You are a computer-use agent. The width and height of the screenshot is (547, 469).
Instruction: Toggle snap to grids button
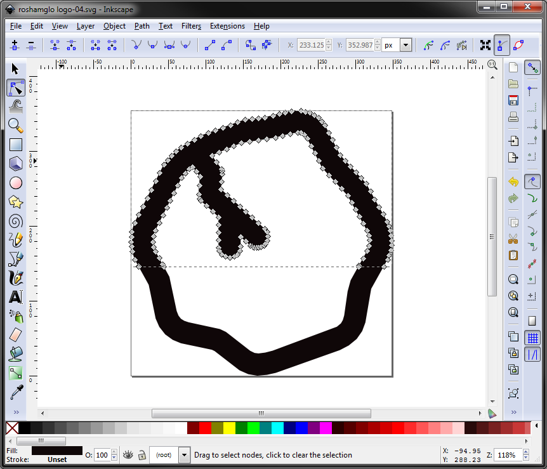coord(532,338)
